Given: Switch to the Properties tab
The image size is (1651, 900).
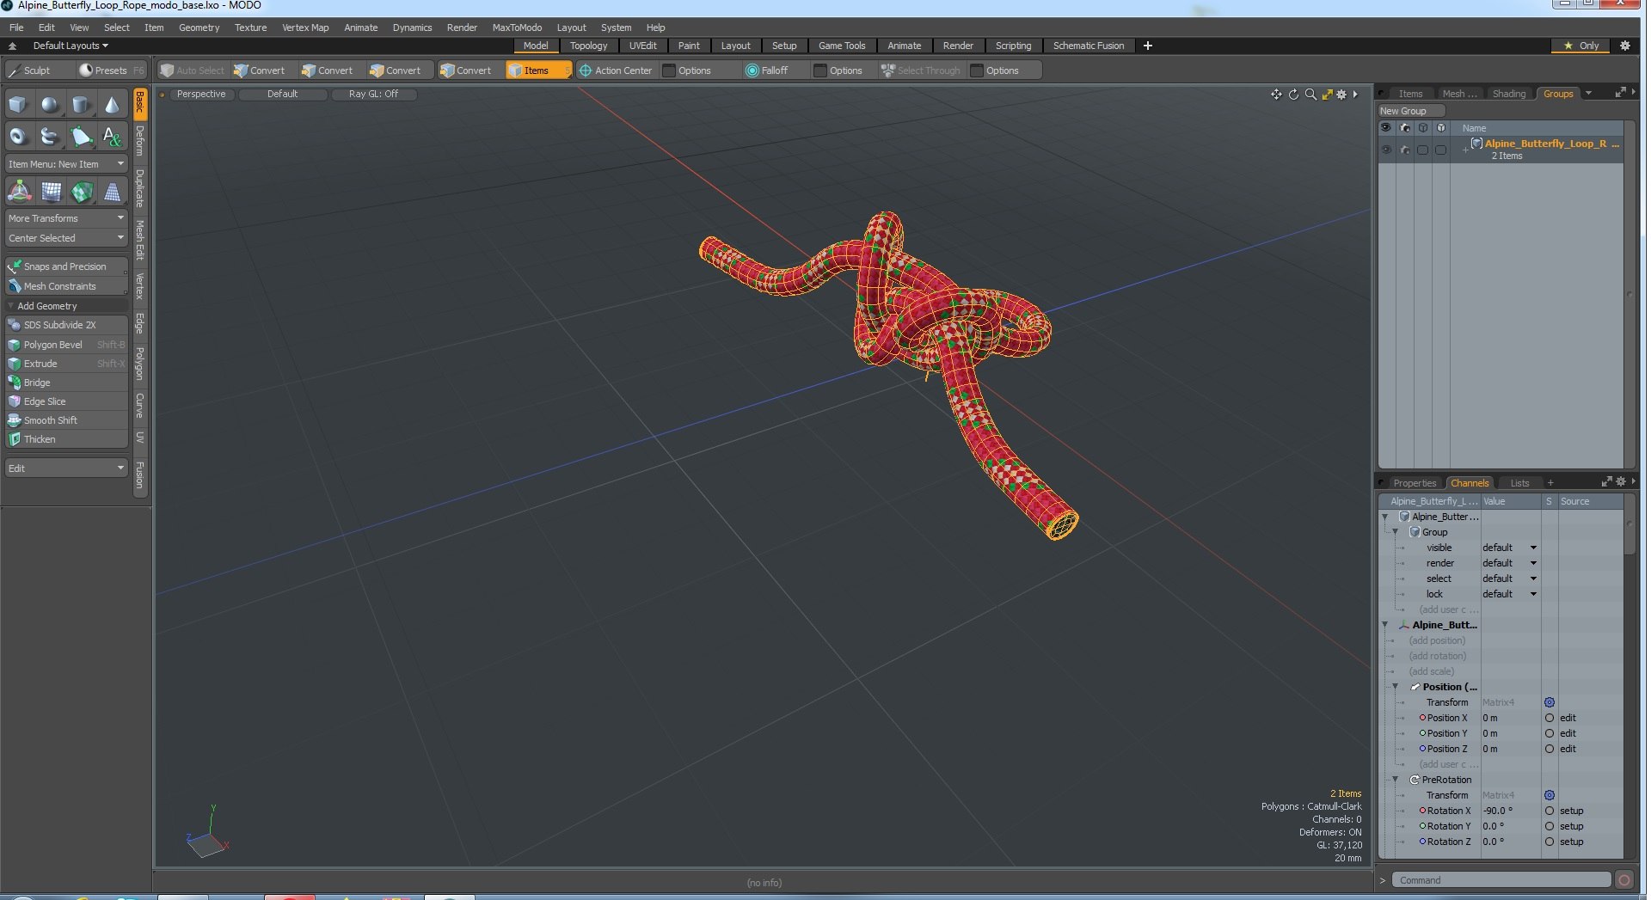Looking at the screenshot, I should tap(1415, 483).
